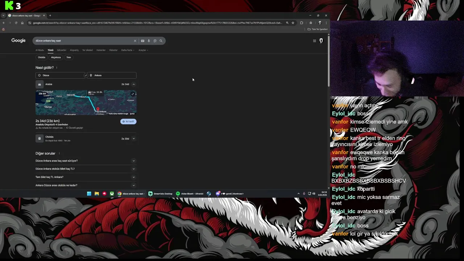Open the Google account avatar
464x261 pixels.
point(321,41)
